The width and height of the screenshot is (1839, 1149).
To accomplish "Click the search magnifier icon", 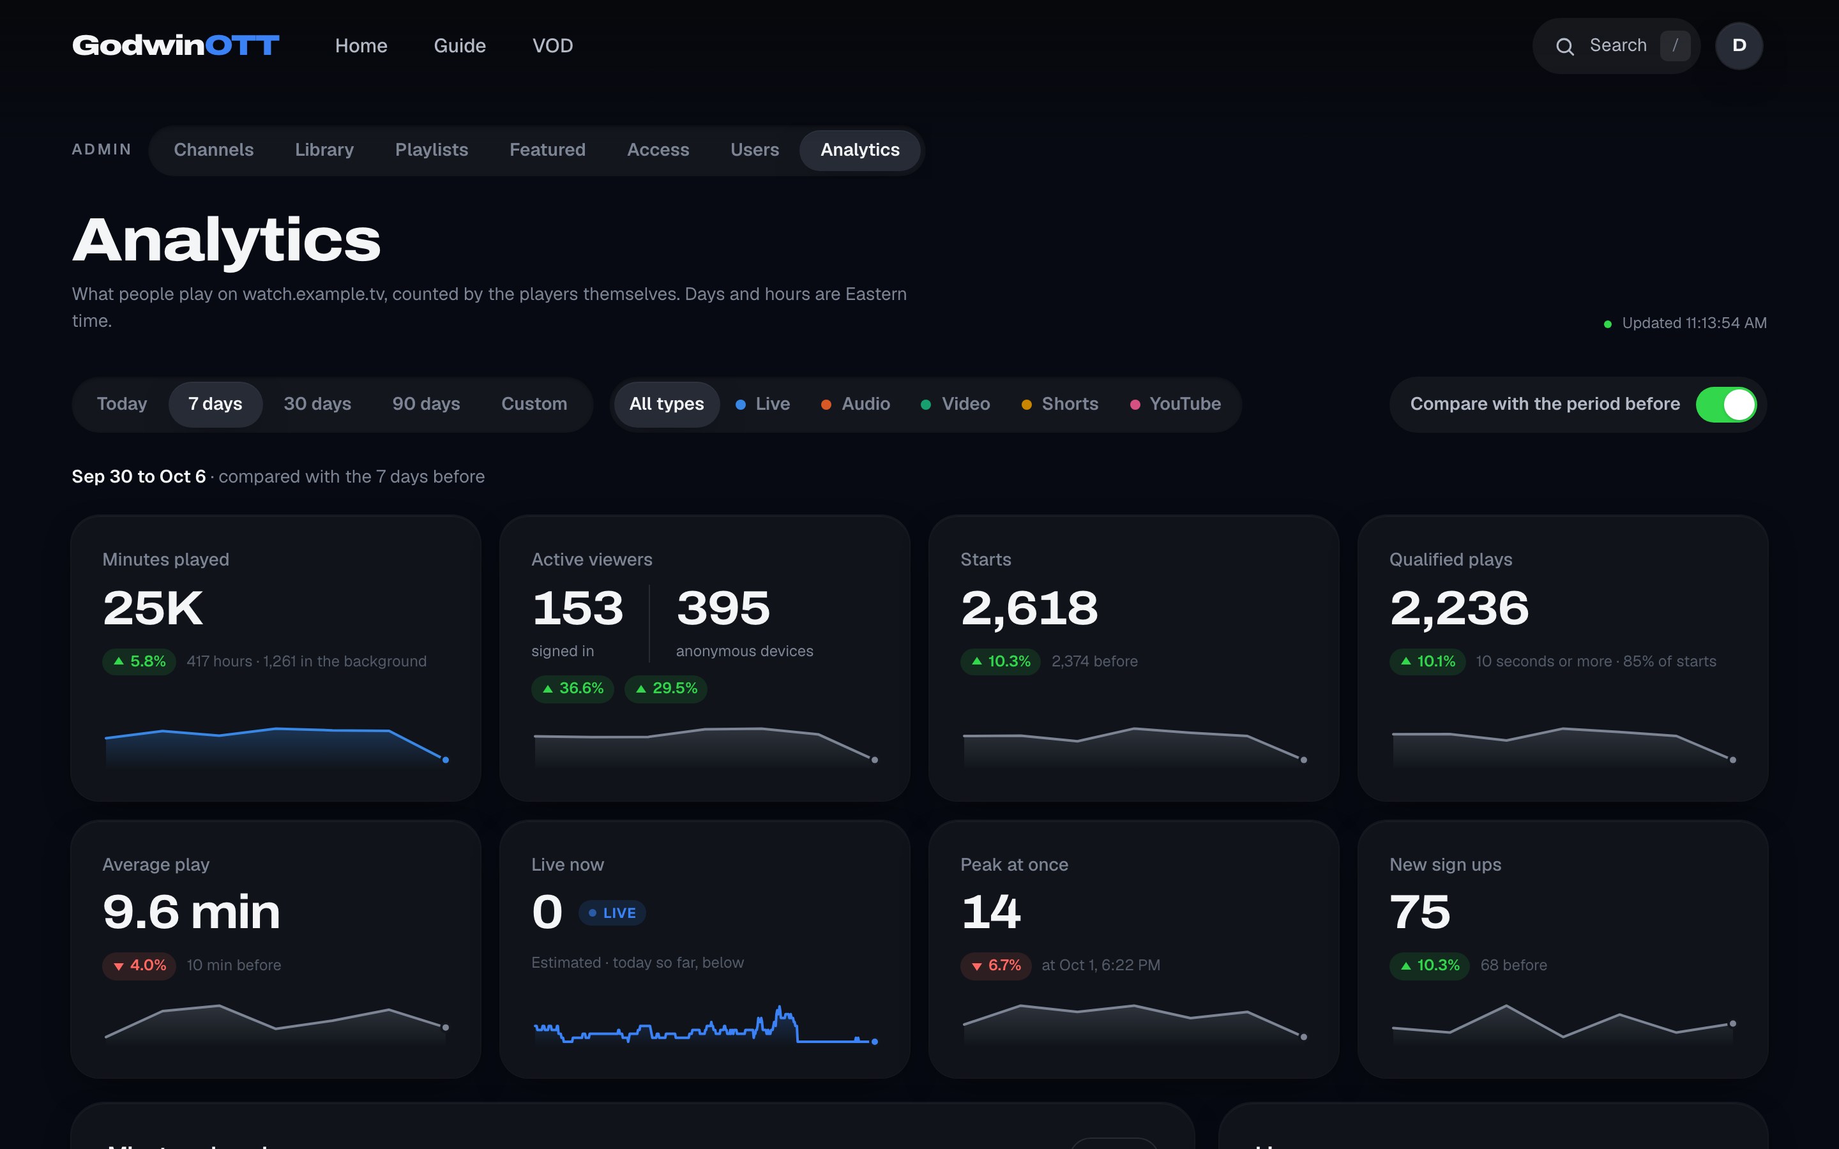I will point(1564,47).
